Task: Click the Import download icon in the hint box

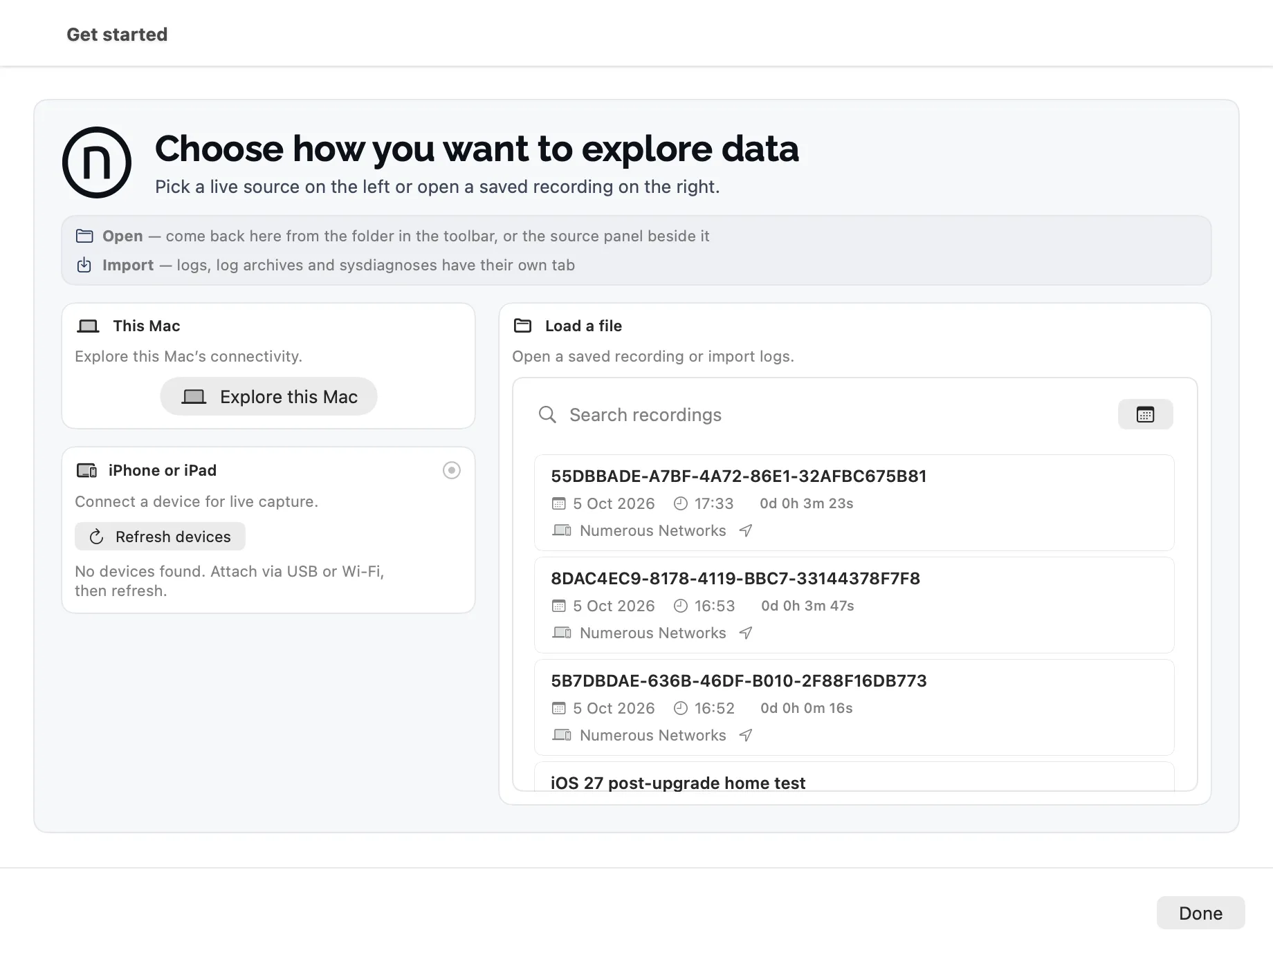Action: point(84,265)
